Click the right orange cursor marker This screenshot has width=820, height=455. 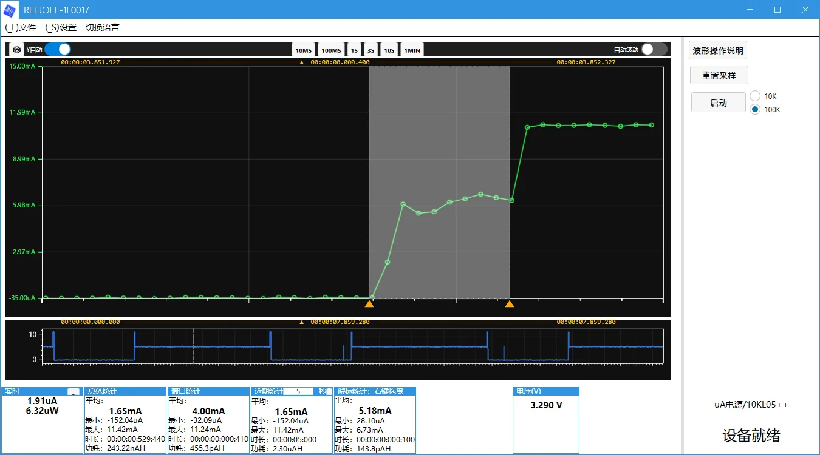point(510,303)
